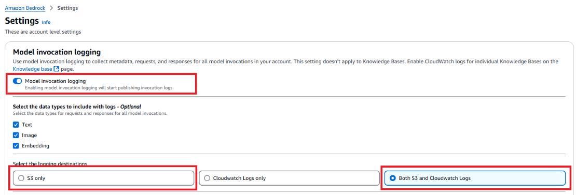Follow the Knowledge base page link
Image resolution: width=576 pixels, height=195 pixels.
coord(33,69)
